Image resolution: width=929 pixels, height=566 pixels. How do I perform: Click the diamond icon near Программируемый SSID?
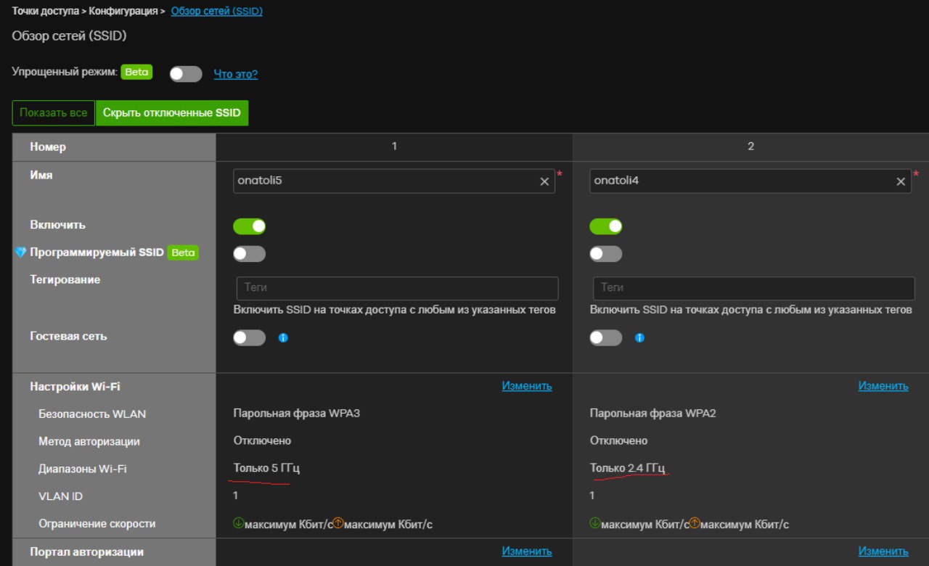pos(20,253)
